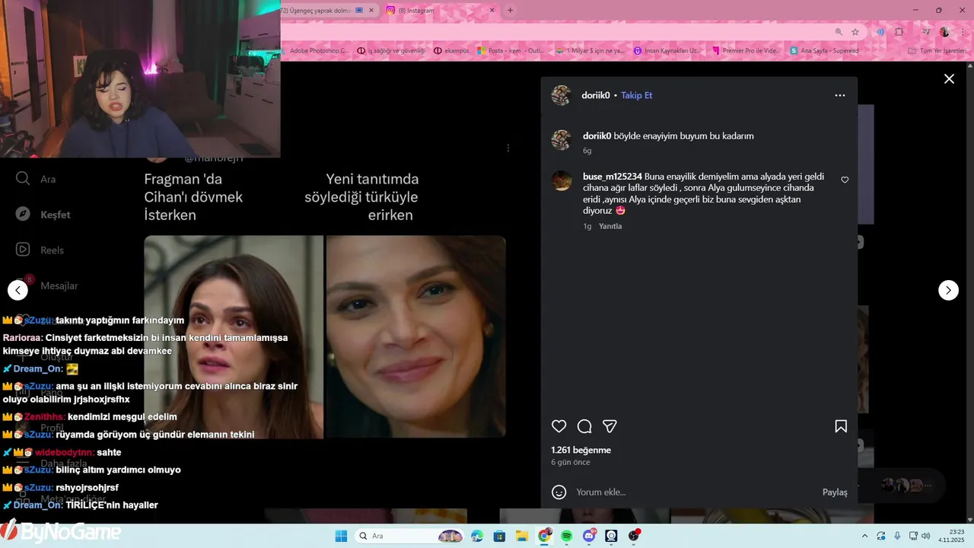Open 'İnsan Kaynakları Uz...' bookmark
Image resolution: width=974 pixels, height=548 pixels.
(x=667, y=51)
